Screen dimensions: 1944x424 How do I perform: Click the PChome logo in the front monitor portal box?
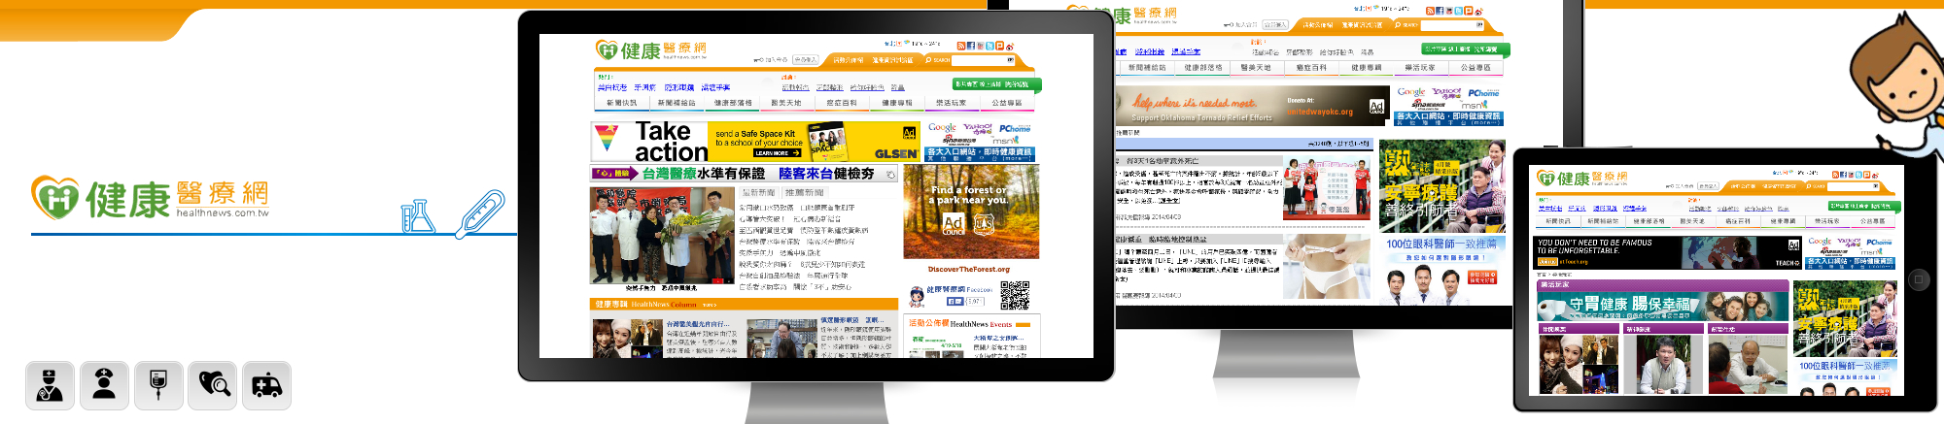[x=1015, y=128]
